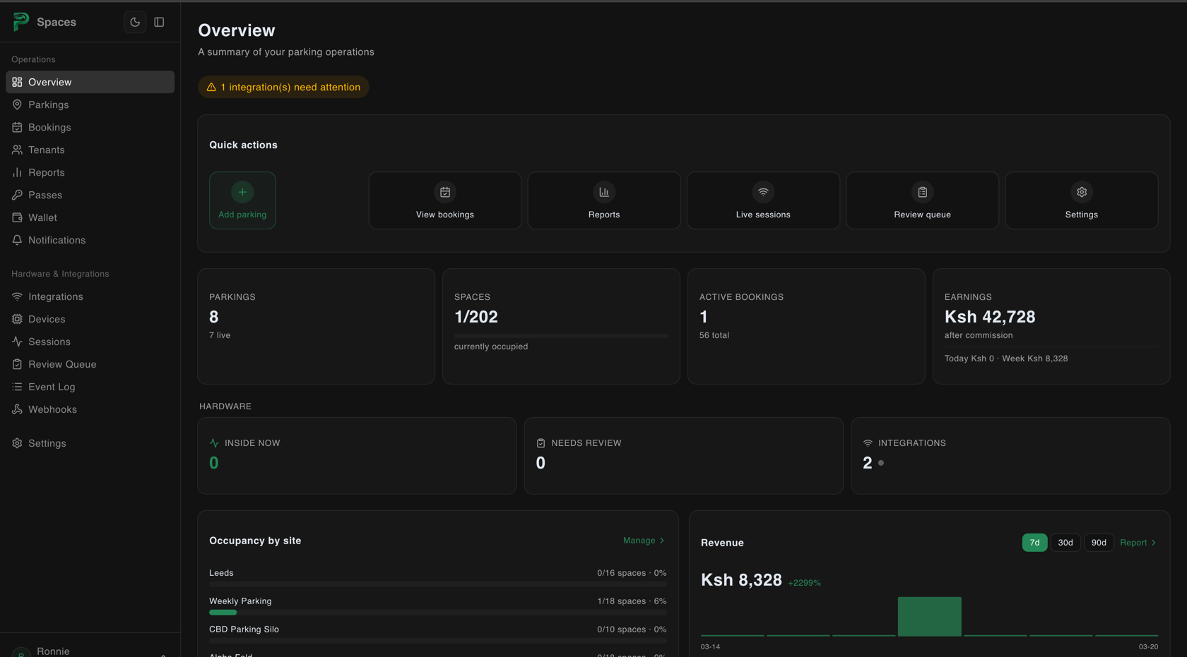Open the Review queue quick action
The image size is (1187, 657).
(x=922, y=200)
